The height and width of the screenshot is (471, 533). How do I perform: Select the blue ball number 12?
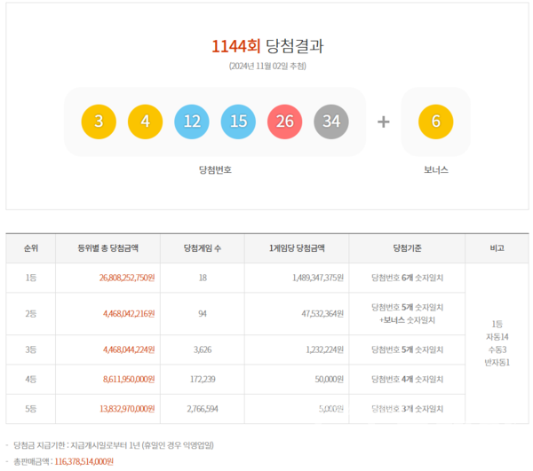192,122
